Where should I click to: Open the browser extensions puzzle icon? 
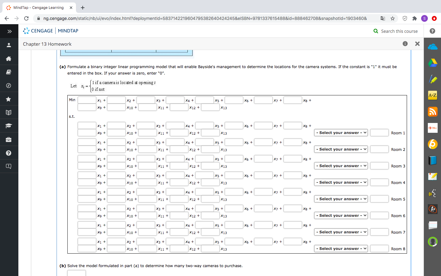415,18
